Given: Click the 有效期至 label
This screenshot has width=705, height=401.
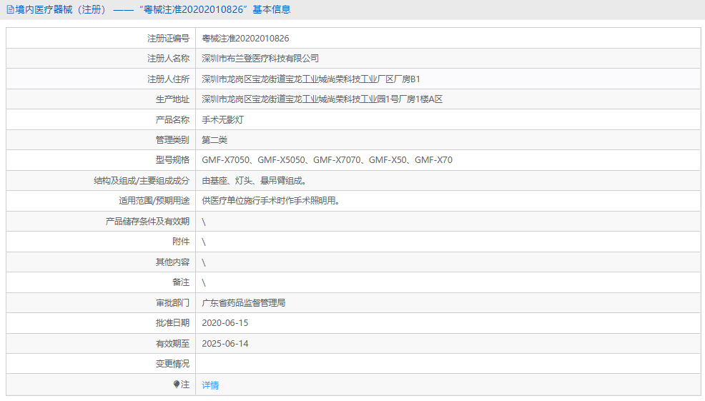Looking at the screenshot, I should pos(172,343).
